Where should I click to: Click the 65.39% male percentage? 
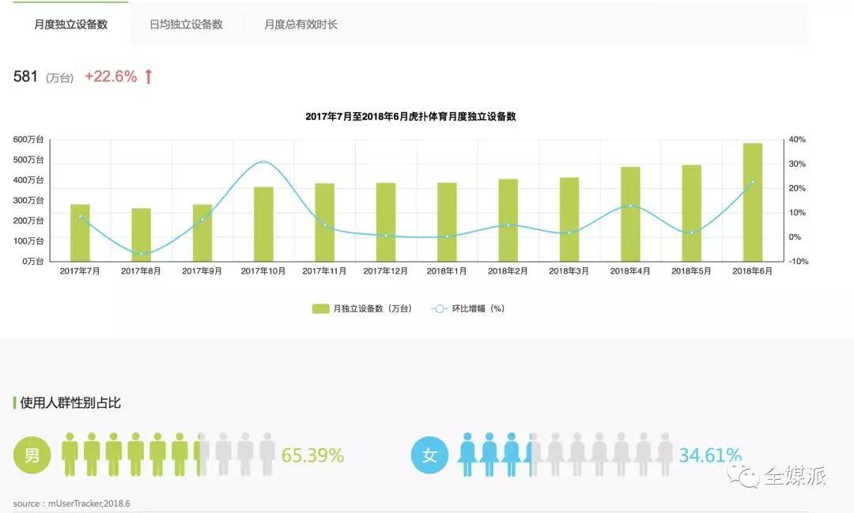coord(312,455)
